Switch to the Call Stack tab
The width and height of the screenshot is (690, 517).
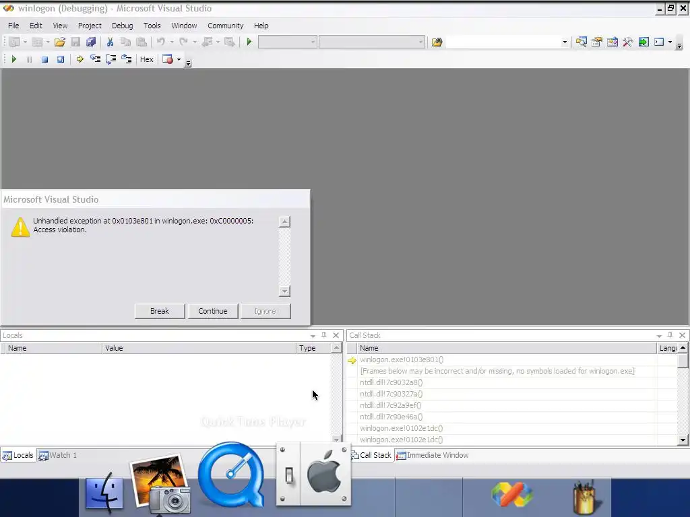point(371,455)
